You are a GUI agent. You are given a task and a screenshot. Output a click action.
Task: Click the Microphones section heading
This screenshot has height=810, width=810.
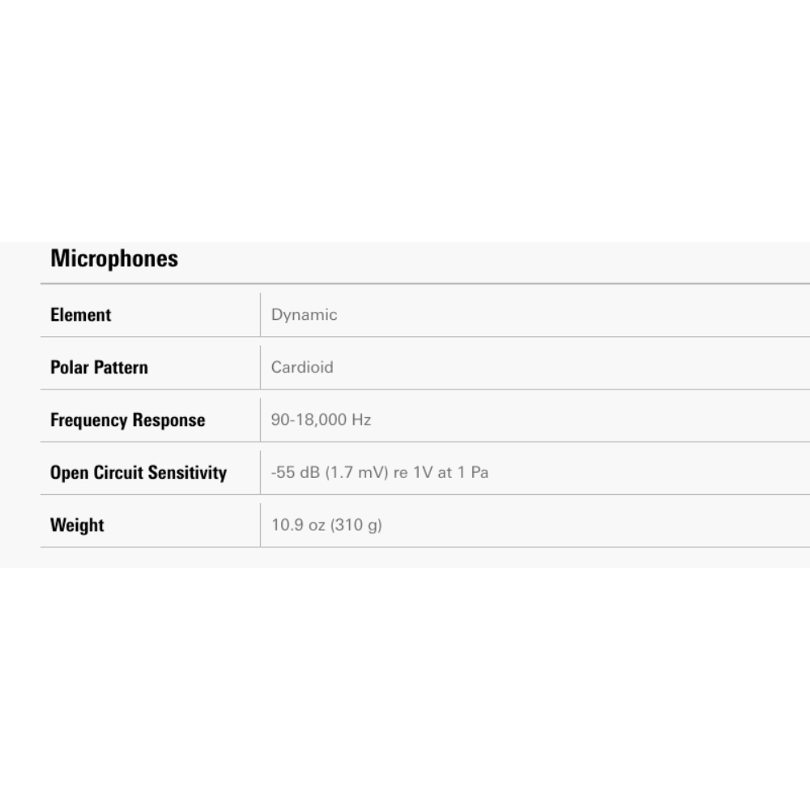[114, 258]
